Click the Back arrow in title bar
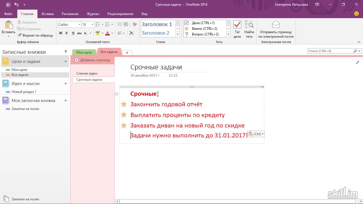Viewport: 363px width, 204px height. (8, 5)
